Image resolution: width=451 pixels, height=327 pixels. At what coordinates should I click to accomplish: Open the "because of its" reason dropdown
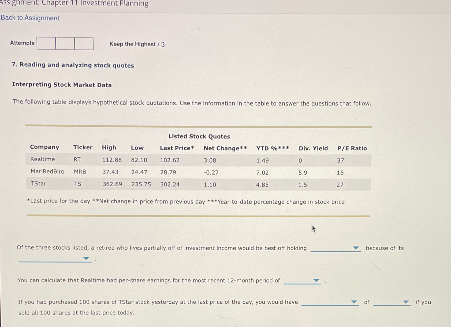(x=55, y=259)
